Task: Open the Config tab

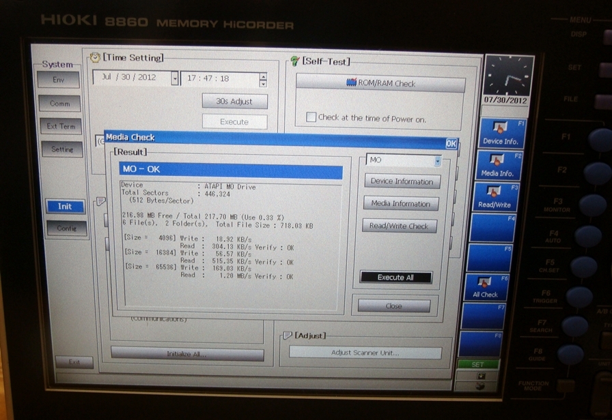Action: coord(67,228)
